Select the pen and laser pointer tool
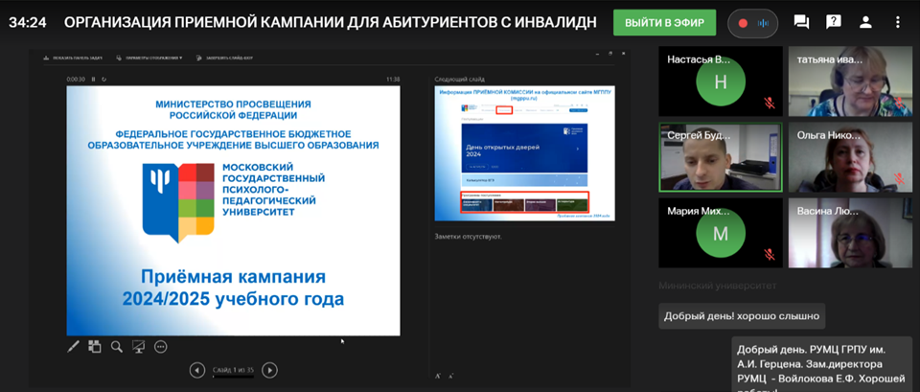This screenshot has width=920, height=392. point(74,347)
